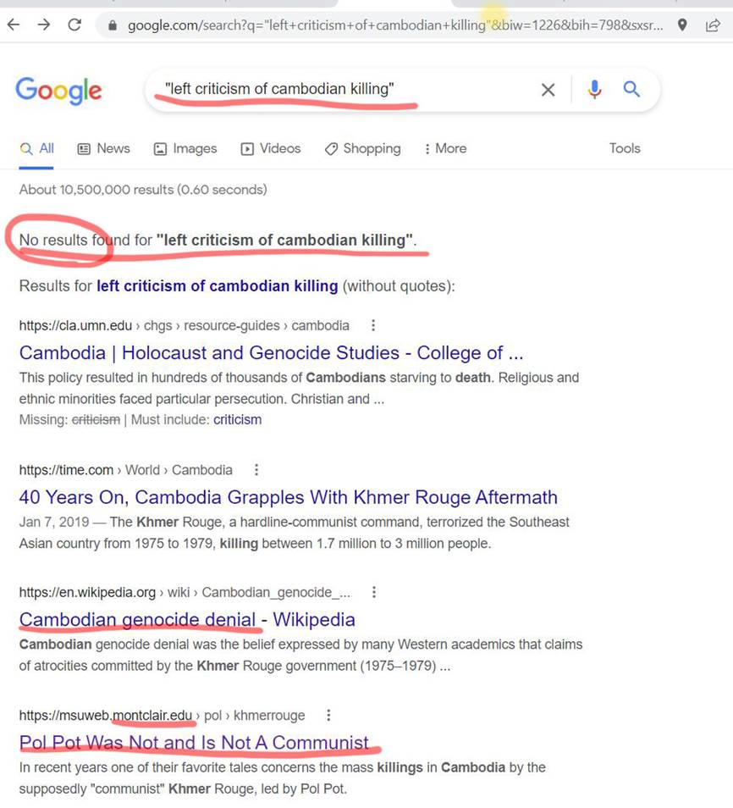This screenshot has height=808, width=733.
Task: Start voice search with microphone icon
Action: point(594,89)
